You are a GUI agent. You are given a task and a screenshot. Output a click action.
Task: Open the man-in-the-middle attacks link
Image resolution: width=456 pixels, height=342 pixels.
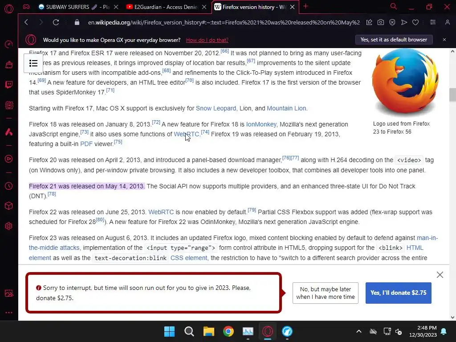point(233,243)
